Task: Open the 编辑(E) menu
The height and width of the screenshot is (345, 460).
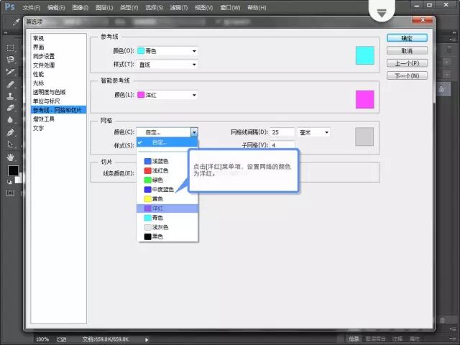Action: tap(56, 8)
